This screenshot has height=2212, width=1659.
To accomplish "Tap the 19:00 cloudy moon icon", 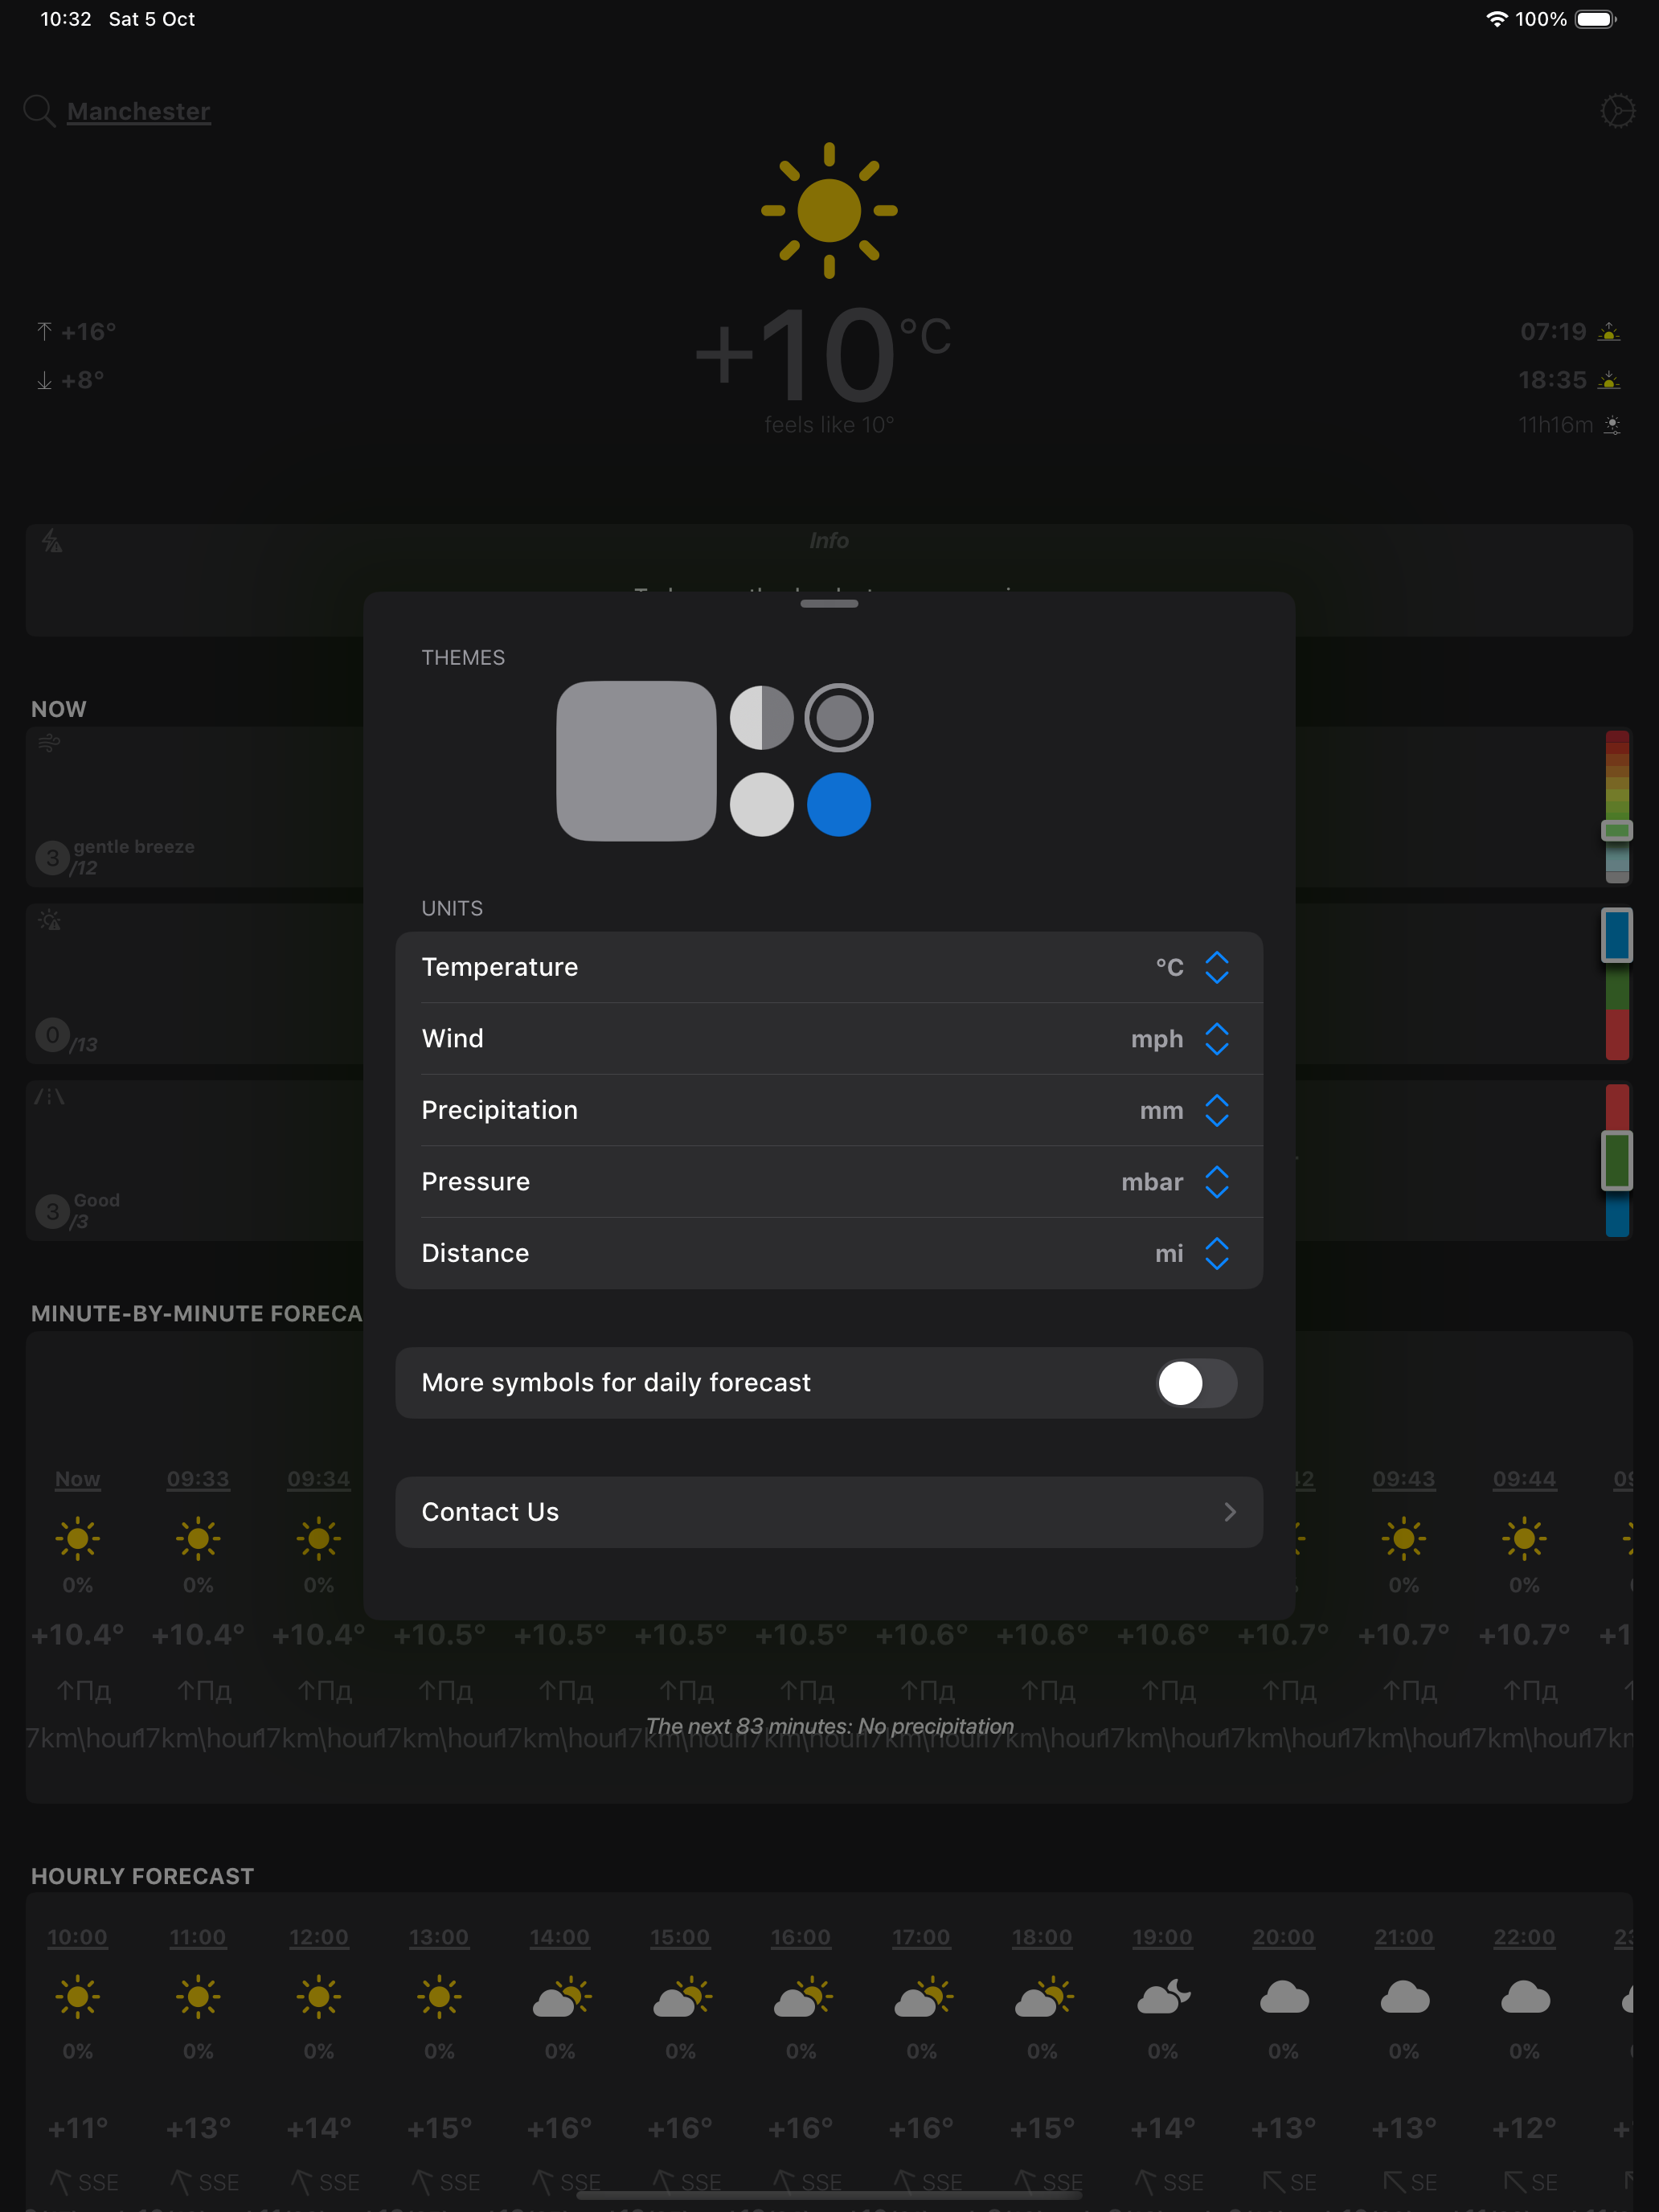I will coord(1163,1996).
